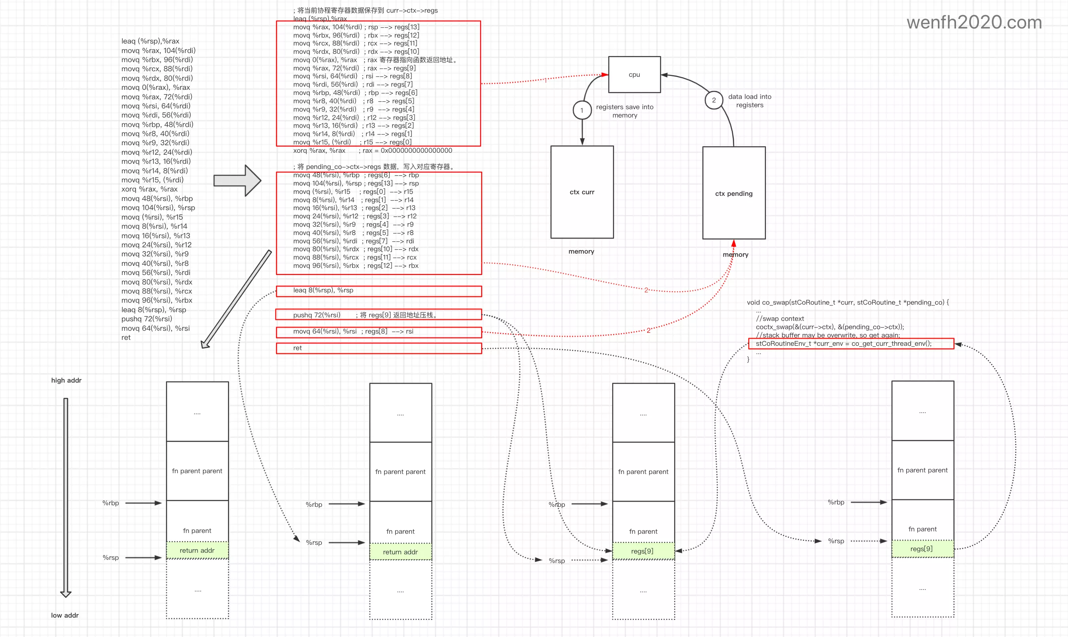
Task: Click the movq 64(%rsi), %rsi box
Action: click(x=379, y=332)
